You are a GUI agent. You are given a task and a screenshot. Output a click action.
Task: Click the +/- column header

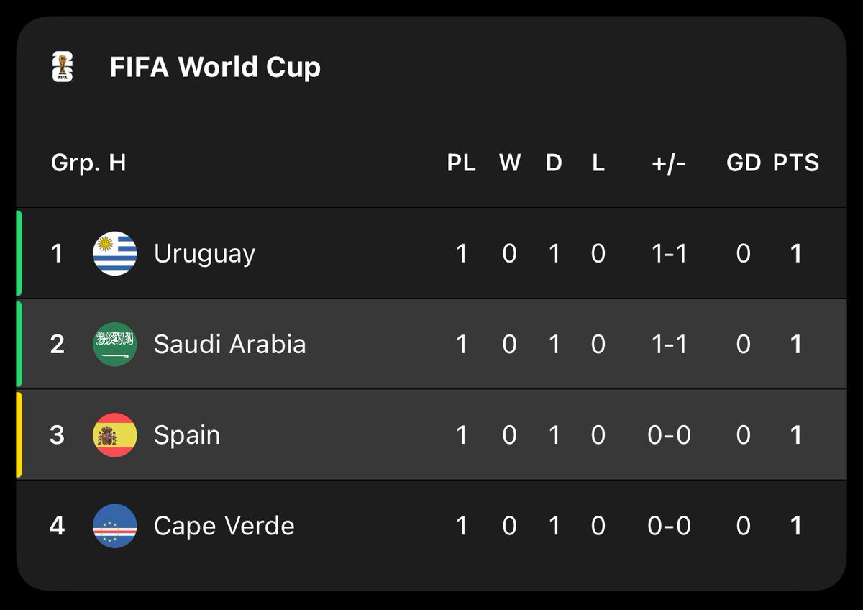click(x=669, y=163)
